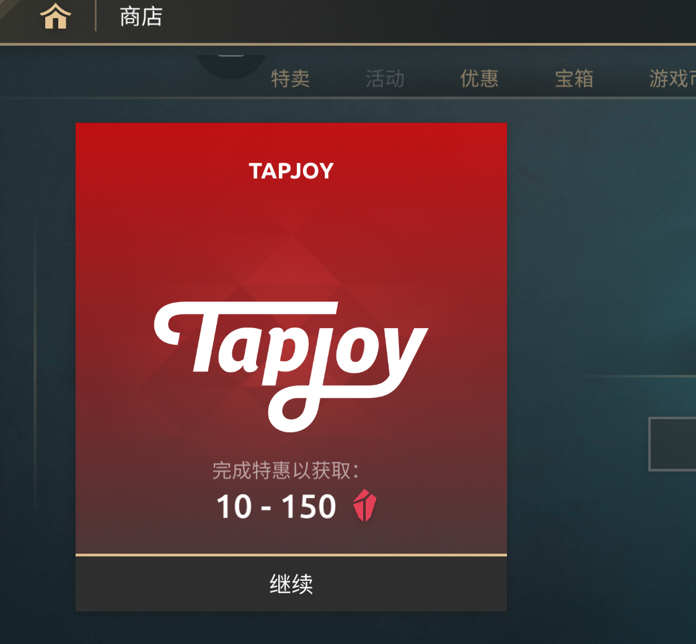This screenshot has height=644, width=696.
Task: Click the 商店 header title
Action: click(141, 17)
